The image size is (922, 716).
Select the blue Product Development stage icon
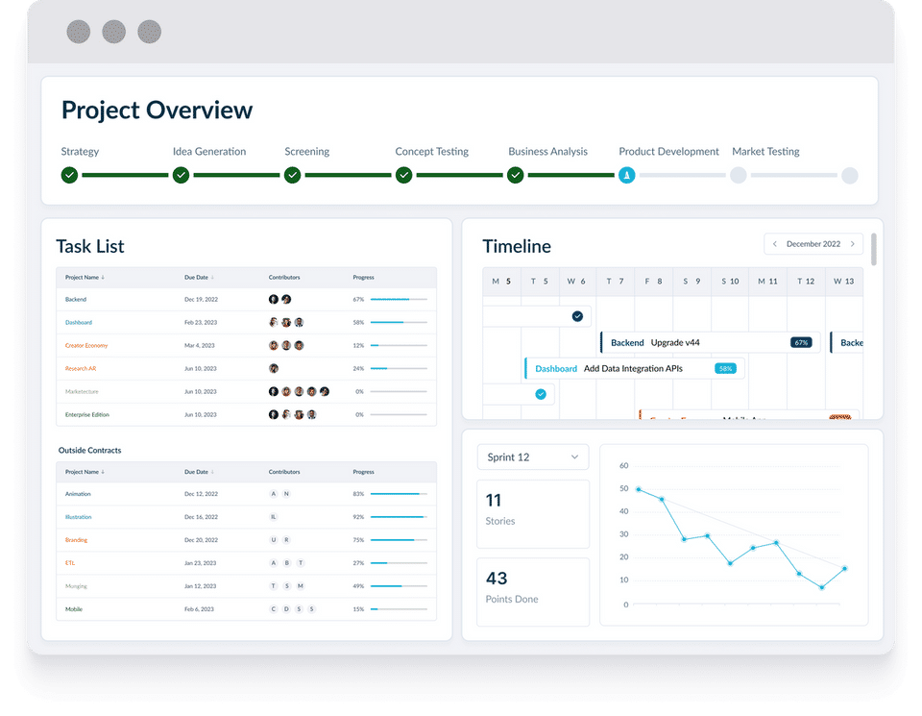pos(627,175)
